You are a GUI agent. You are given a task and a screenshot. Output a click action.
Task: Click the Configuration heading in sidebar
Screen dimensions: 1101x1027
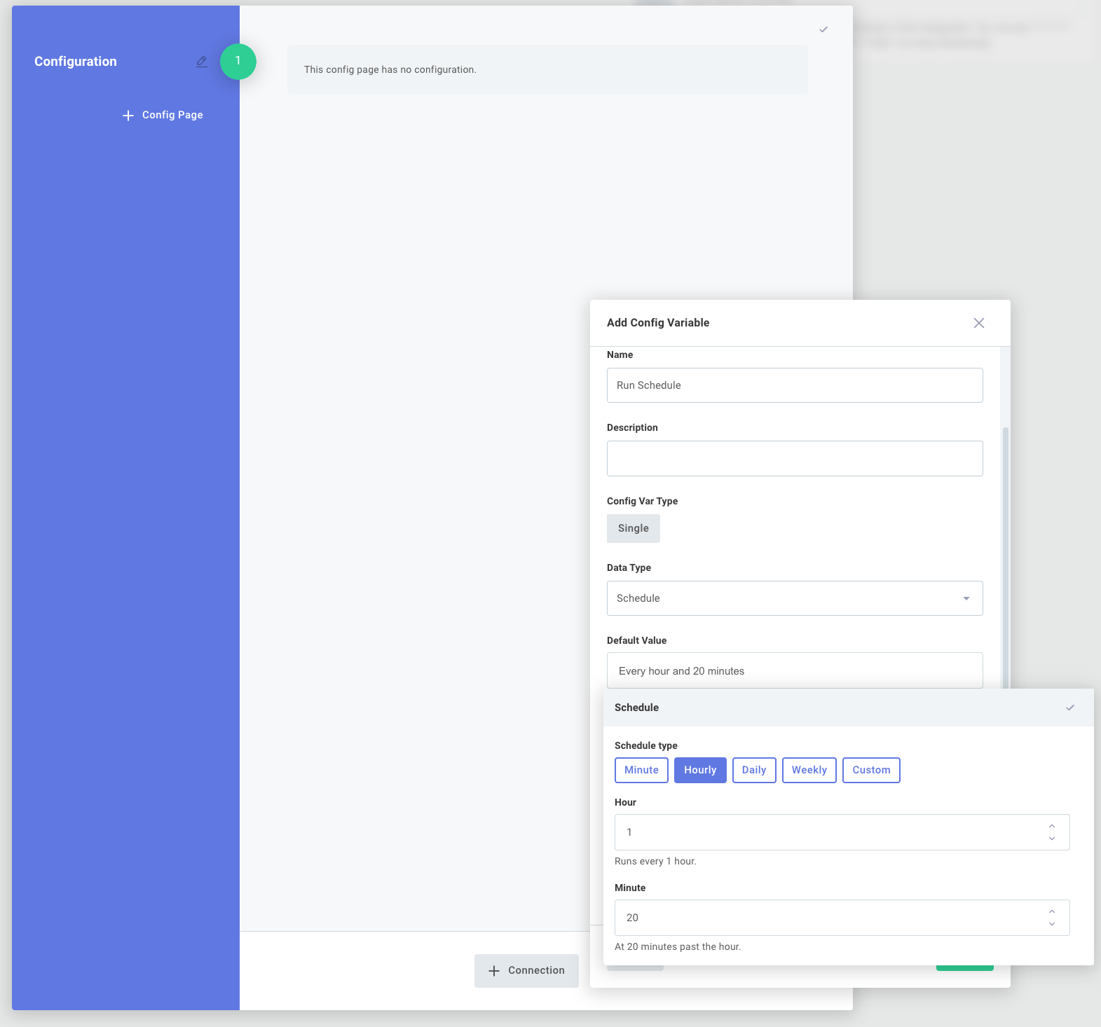(76, 62)
